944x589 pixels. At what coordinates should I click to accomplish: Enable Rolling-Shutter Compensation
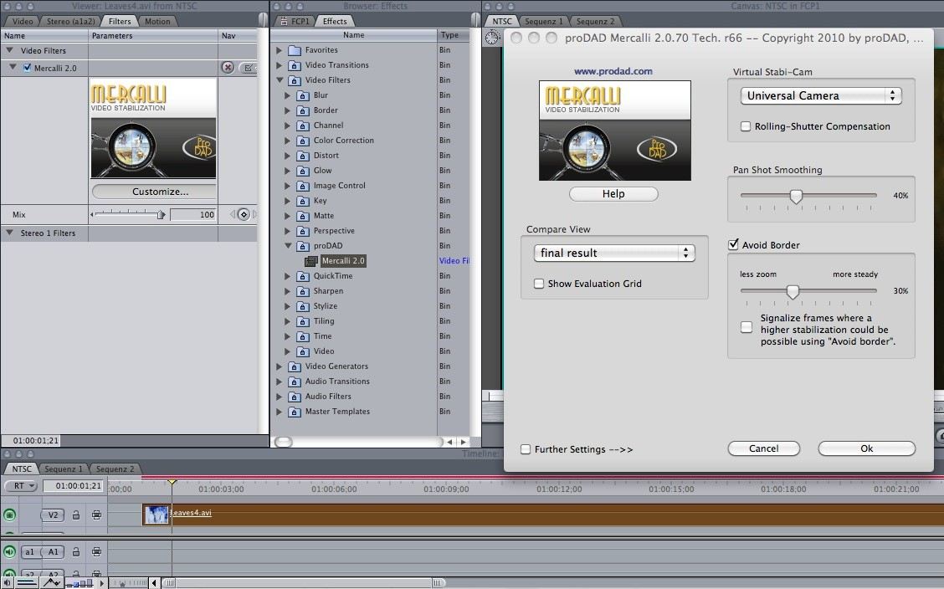point(746,126)
